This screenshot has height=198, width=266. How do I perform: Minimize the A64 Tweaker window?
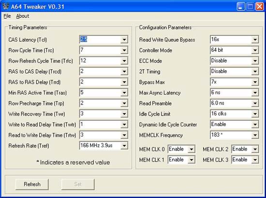(241, 7)
